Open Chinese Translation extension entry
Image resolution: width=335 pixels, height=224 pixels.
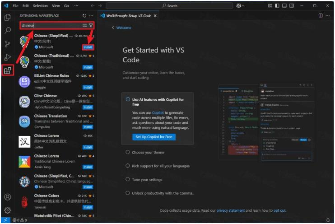pos(56,121)
